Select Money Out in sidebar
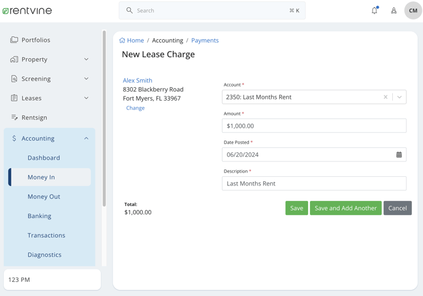This screenshot has height=296, width=423. click(44, 197)
